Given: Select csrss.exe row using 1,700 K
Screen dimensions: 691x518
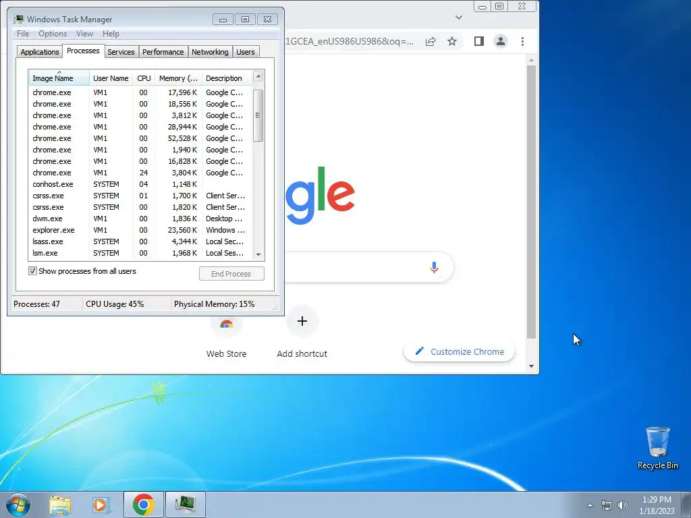Looking at the screenshot, I should pyautogui.click(x=141, y=196).
